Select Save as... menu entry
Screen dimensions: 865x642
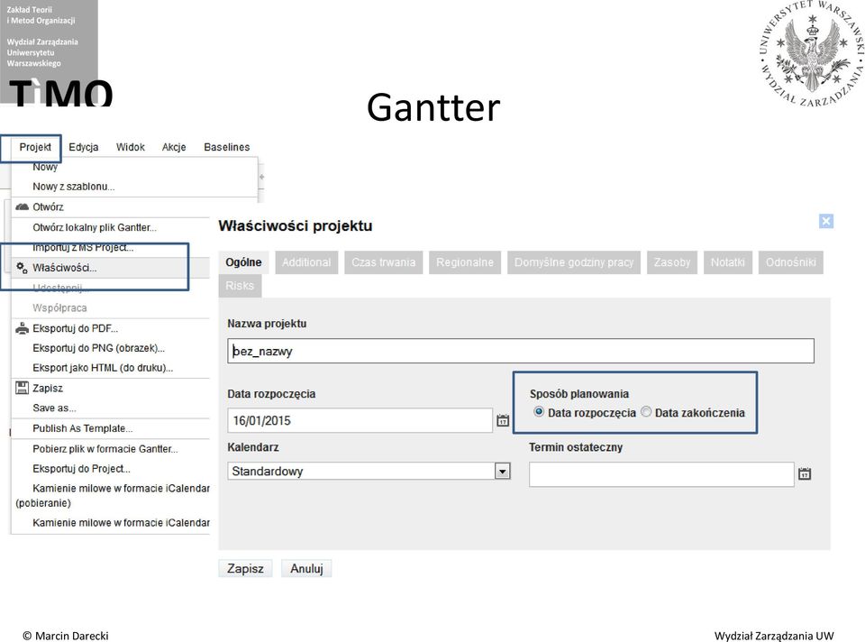[x=54, y=408]
